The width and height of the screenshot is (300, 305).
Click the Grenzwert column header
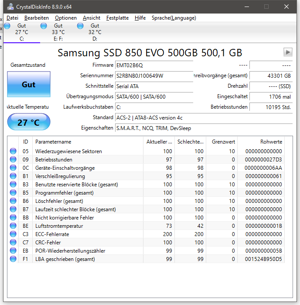222,142
